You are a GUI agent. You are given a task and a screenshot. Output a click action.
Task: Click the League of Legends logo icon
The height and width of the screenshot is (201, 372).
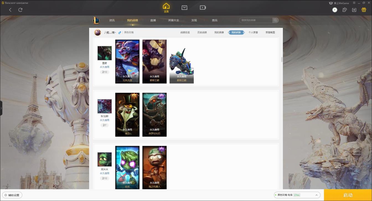coord(96,20)
